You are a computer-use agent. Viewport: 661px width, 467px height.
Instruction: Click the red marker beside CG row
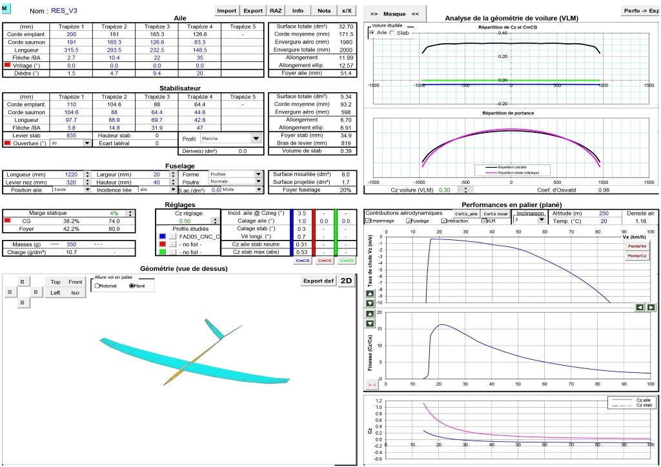[7, 221]
